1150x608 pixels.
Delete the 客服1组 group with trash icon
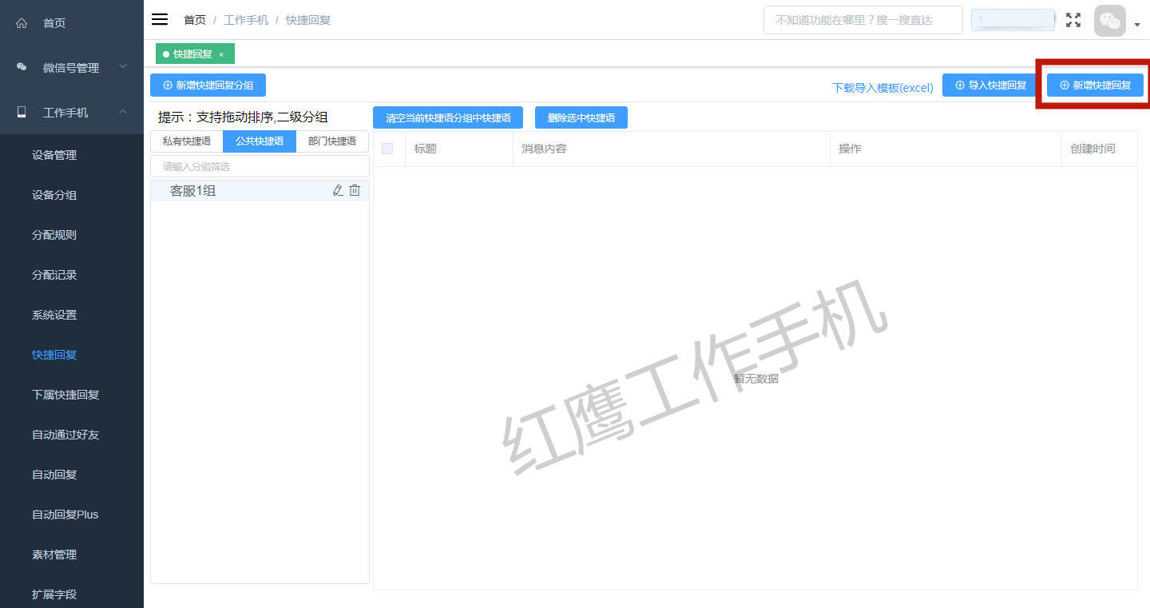coord(355,190)
